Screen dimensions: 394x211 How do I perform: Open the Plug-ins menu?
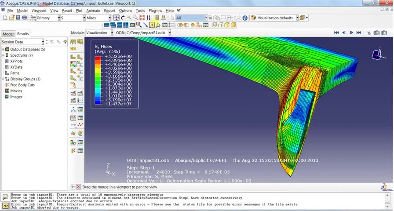156,11
